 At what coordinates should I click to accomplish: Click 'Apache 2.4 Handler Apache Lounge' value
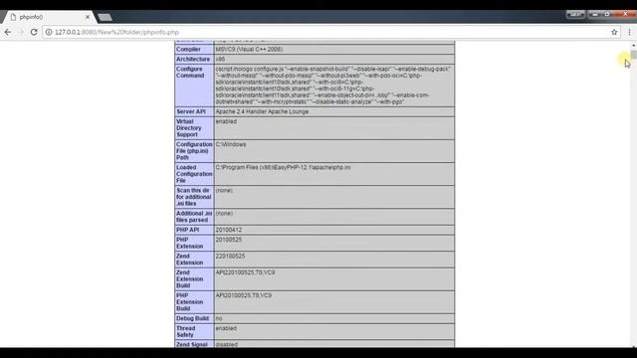click(262, 111)
